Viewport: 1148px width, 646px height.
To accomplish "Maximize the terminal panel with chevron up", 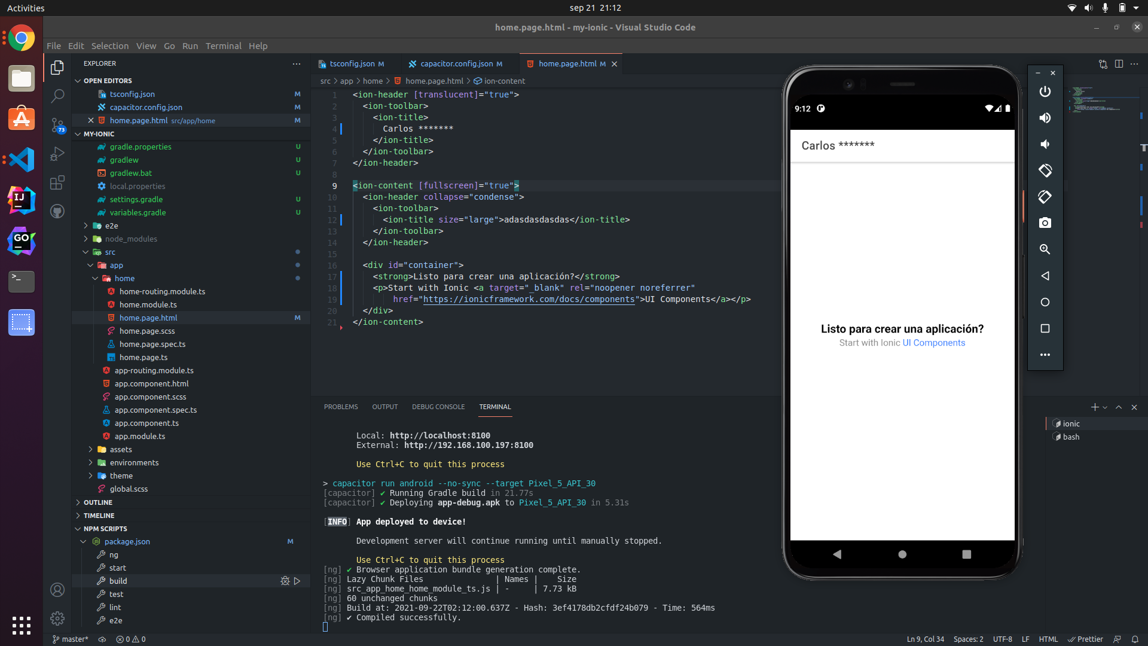I will pyautogui.click(x=1119, y=407).
